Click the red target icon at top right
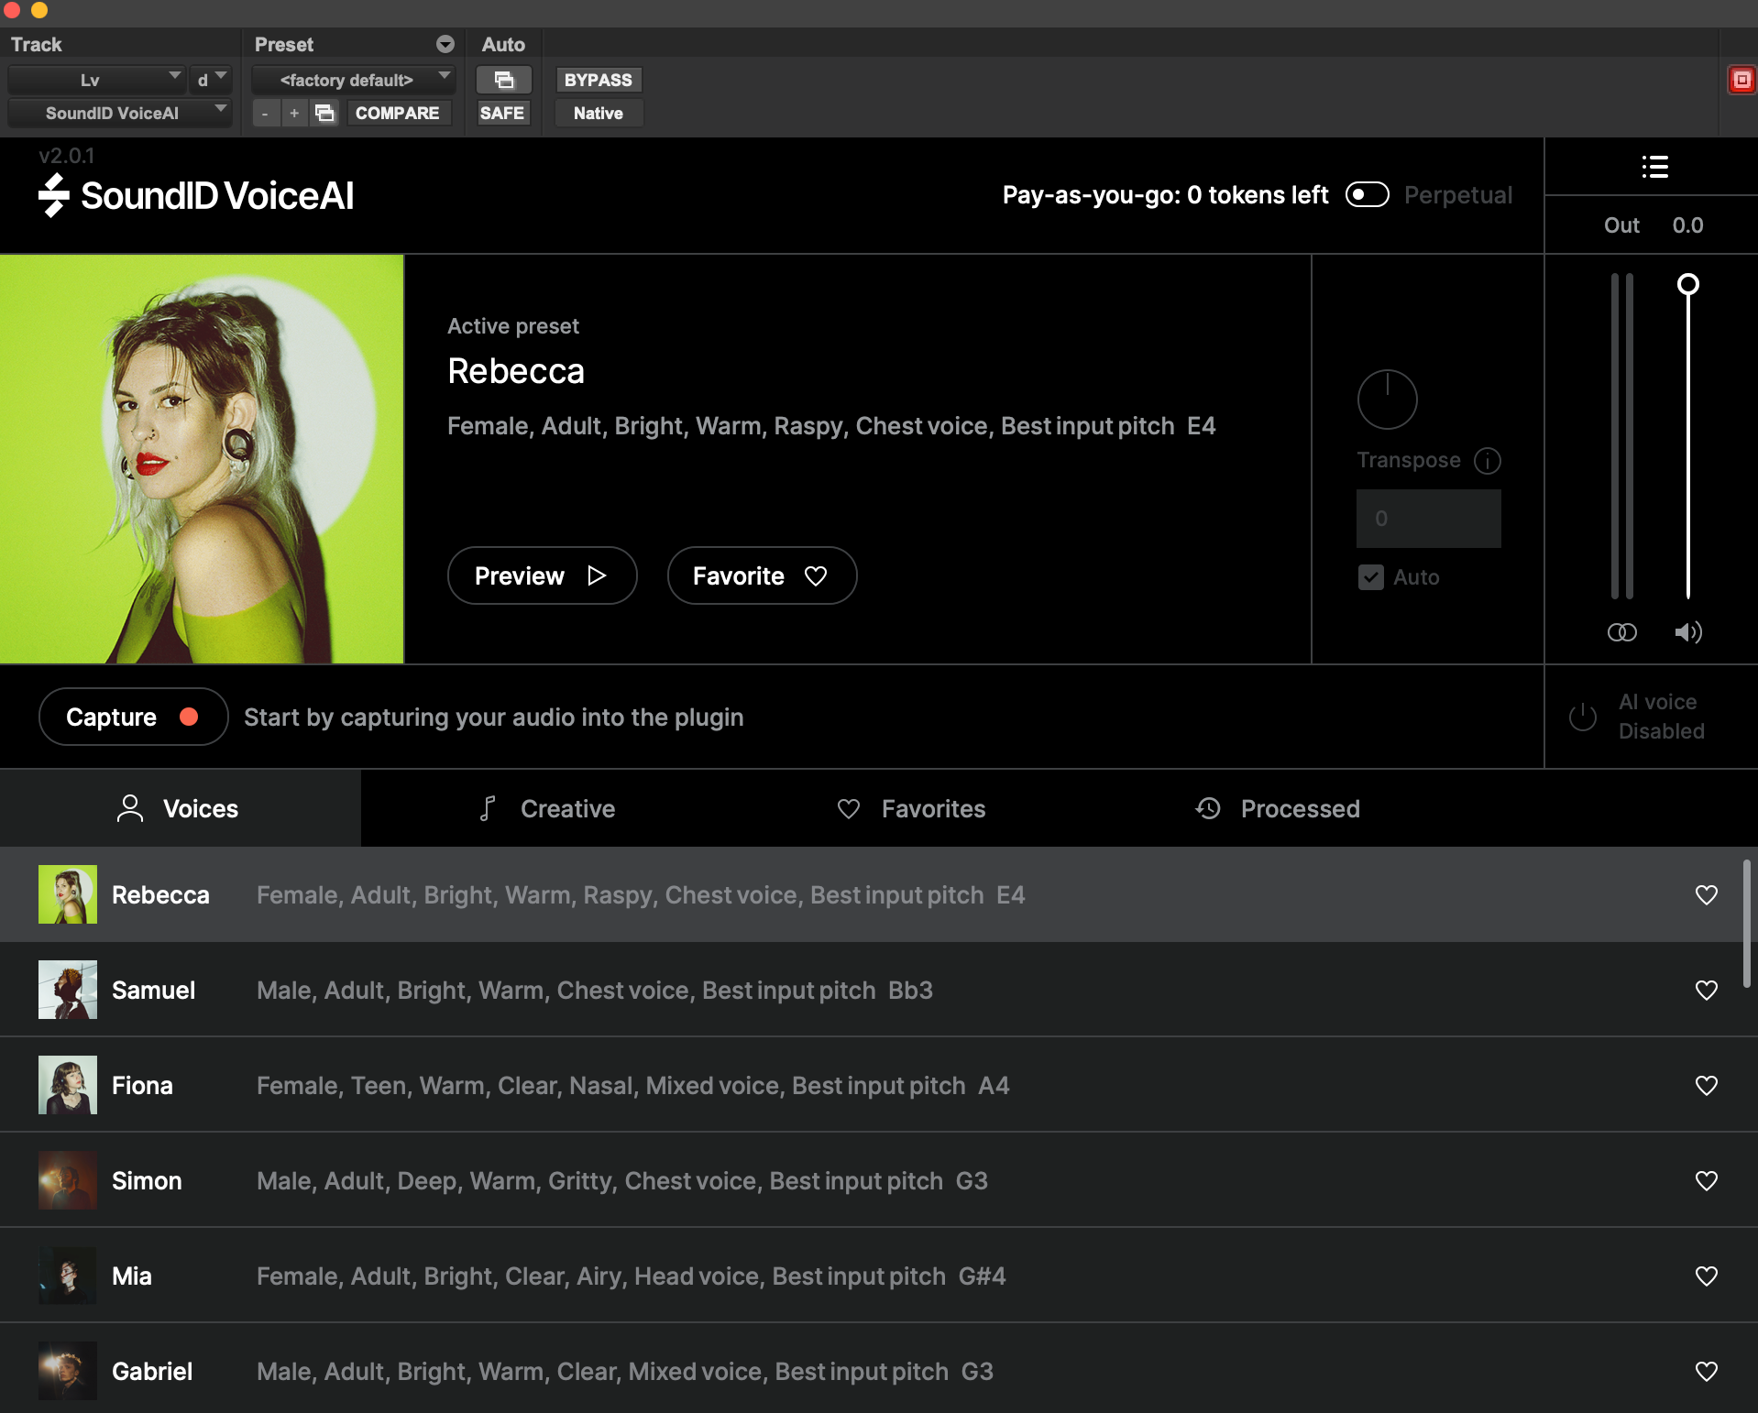The height and width of the screenshot is (1413, 1758). tap(1742, 81)
